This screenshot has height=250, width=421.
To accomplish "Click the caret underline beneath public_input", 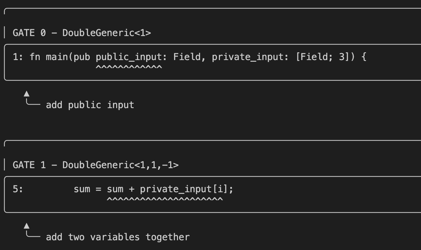I will pos(129,67).
